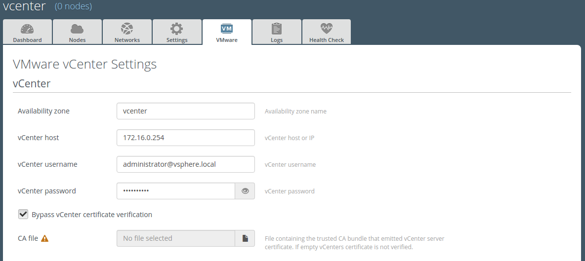Click the Networks globe icon
This screenshot has width=585, height=261.
[x=127, y=29]
